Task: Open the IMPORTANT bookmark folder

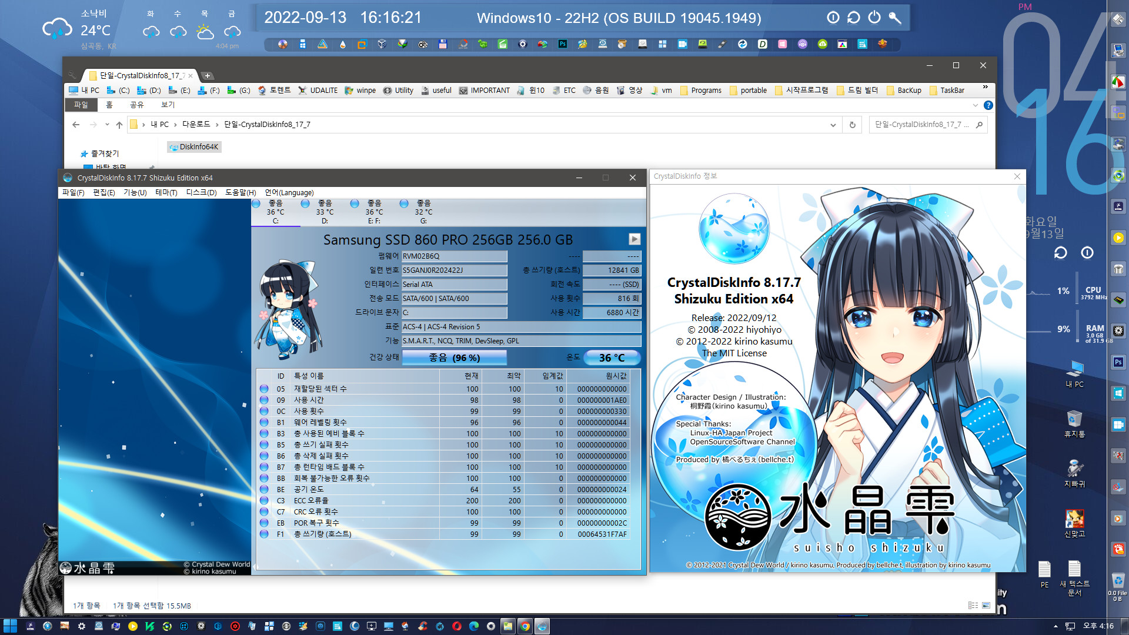Action: click(x=485, y=91)
